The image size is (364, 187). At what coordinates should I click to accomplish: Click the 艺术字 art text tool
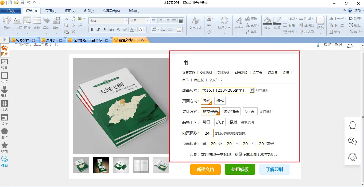click(x=239, y=23)
